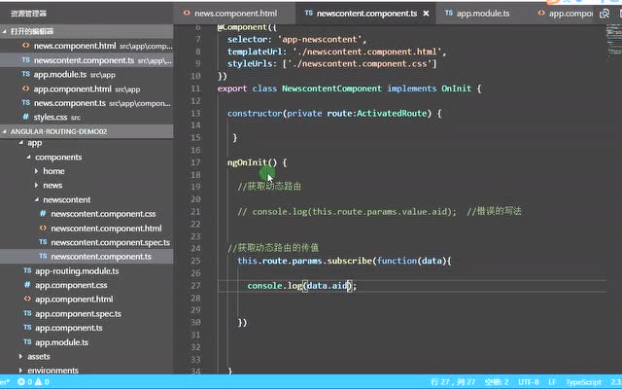622x389 pixels.
Task: Click TS icon on app.module.ts tab
Action: coord(449,13)
